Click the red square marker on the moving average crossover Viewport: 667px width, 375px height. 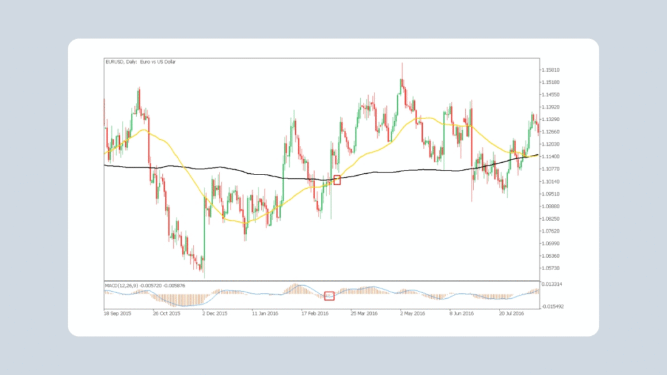[337, 180]
